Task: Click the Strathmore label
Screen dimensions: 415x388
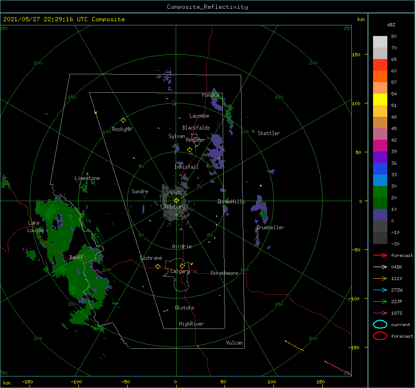Action: 224,273
